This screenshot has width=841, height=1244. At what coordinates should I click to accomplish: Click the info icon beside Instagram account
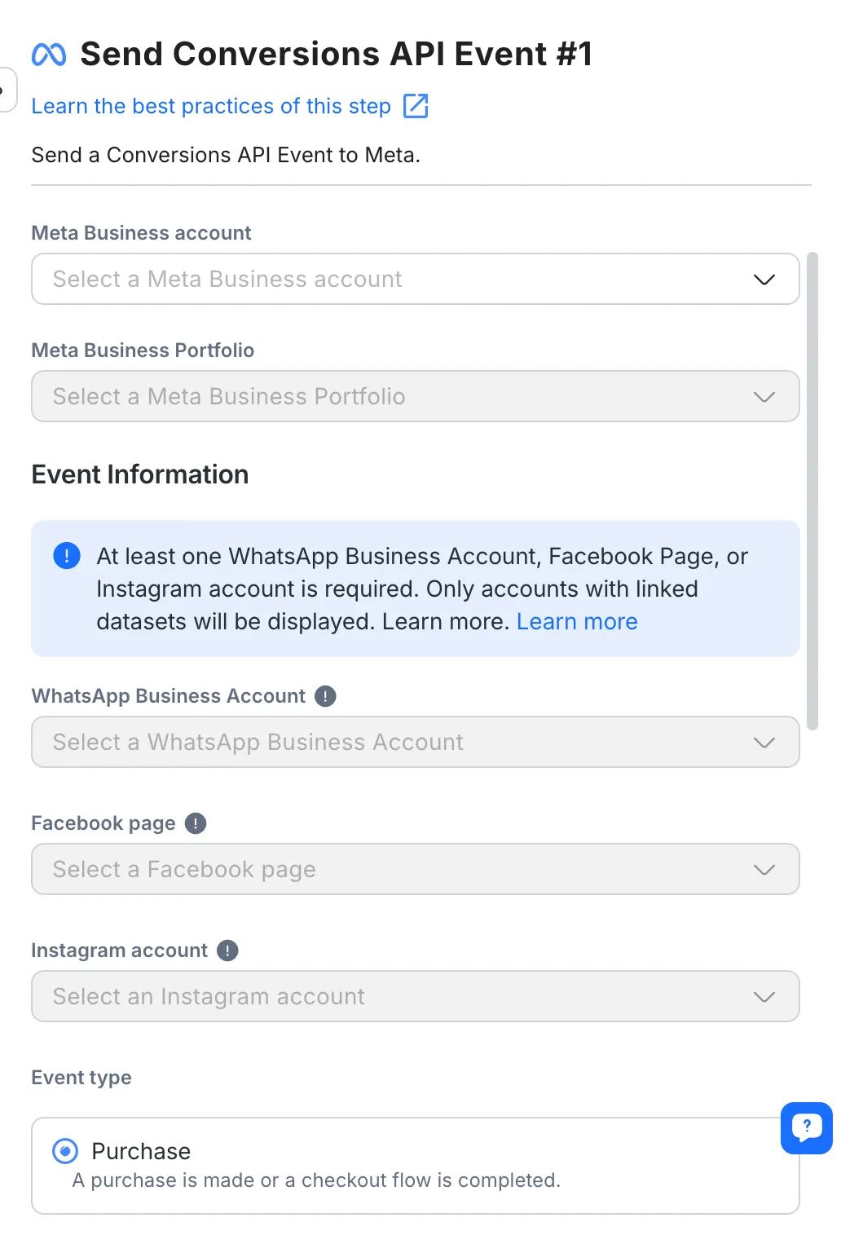click(x=227, y=950)
